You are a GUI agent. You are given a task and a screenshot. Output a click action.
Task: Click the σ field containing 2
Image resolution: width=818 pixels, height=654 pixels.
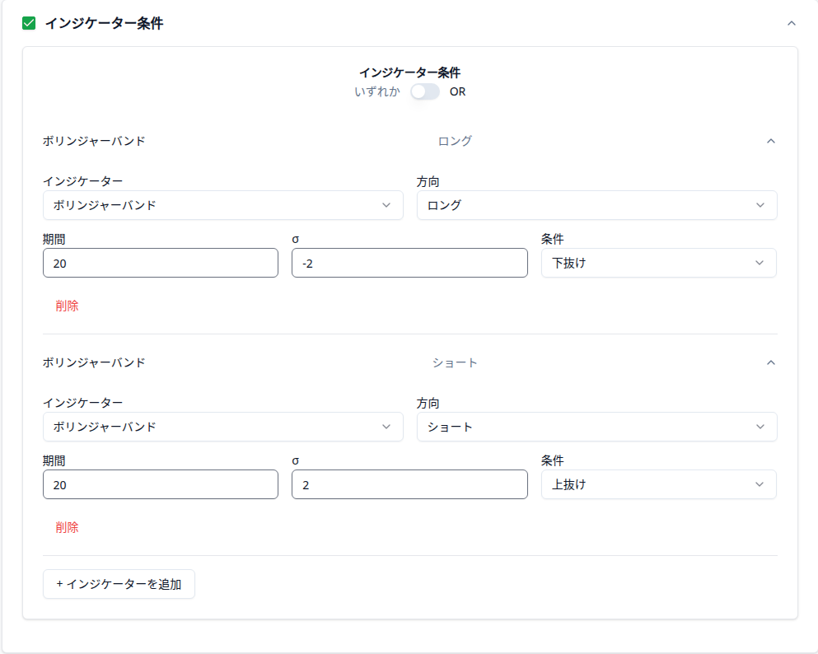(409, 485)
